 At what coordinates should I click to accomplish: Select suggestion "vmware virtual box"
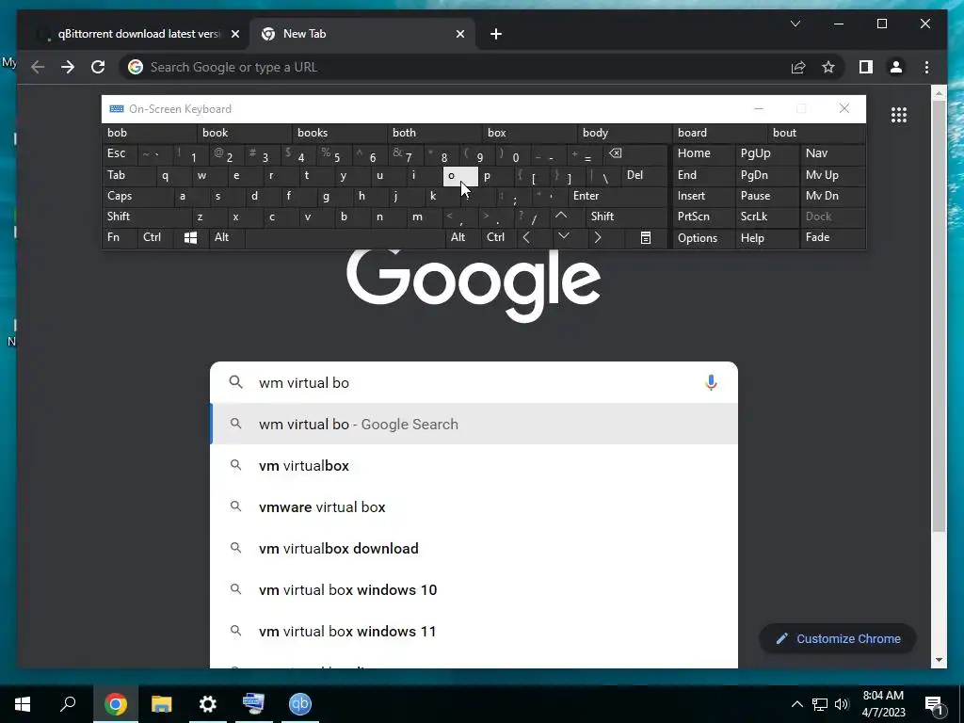(x=474, y=507)
